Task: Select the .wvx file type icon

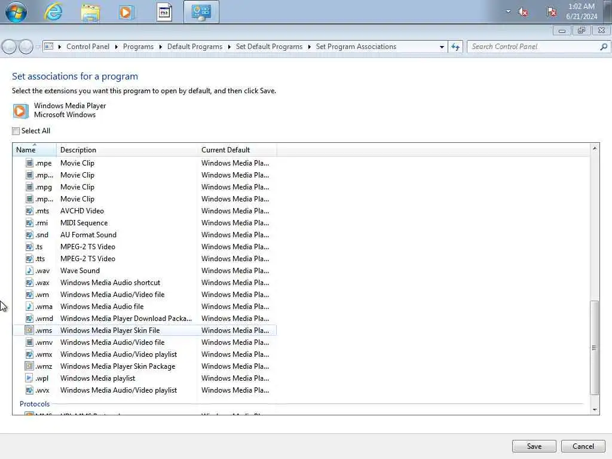Action: (29, 390)
